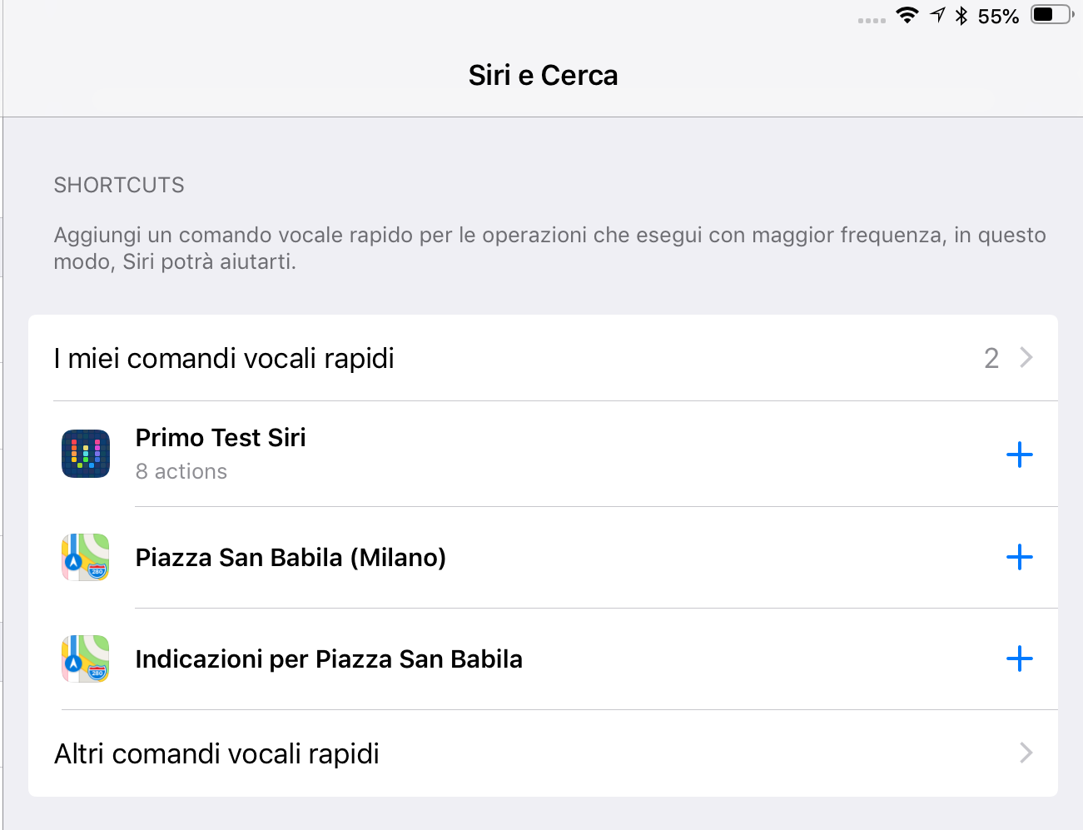Tap Maps icon beside Piazza San Babila (Milano)

click(x=86, y=557)
